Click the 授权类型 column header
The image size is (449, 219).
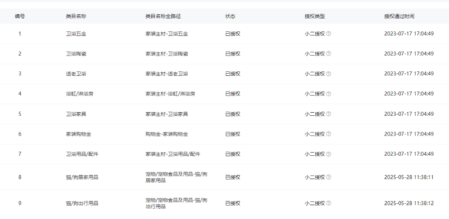[x=315, y=16]
